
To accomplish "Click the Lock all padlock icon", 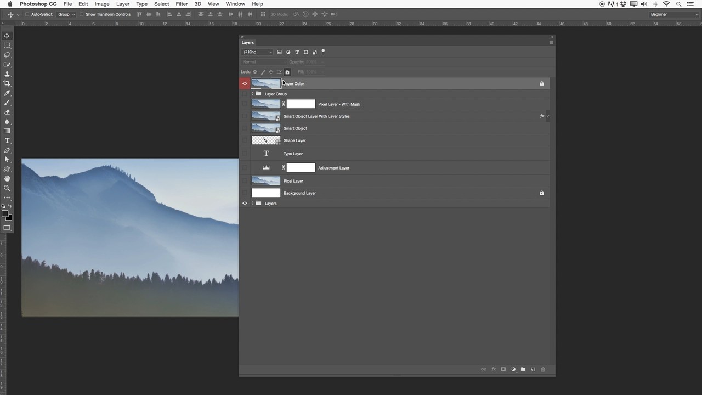I will coord(287,72).
